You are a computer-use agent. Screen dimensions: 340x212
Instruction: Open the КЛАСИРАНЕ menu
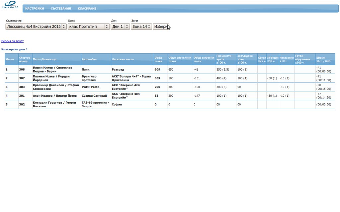(87, 9)
